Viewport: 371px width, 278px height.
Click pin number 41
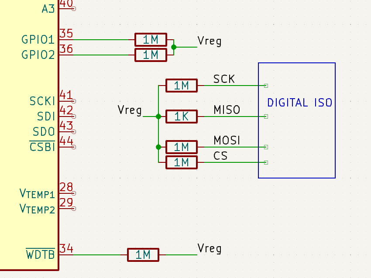pos(66,95)
